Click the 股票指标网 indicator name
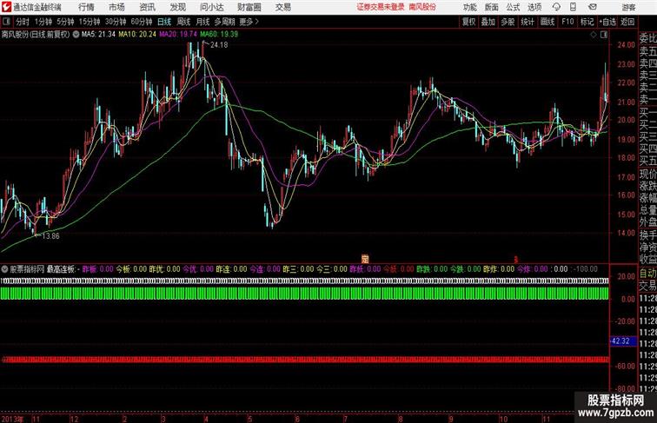Image resolution: width=657 pixels, height=423 pixels. (x=27, y=269)
